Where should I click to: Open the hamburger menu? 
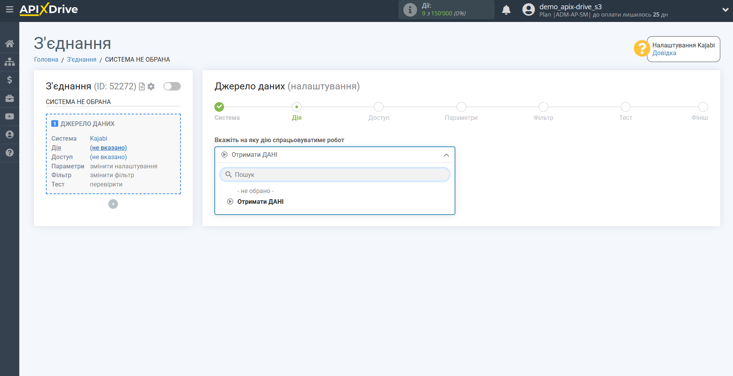(10, 9)
